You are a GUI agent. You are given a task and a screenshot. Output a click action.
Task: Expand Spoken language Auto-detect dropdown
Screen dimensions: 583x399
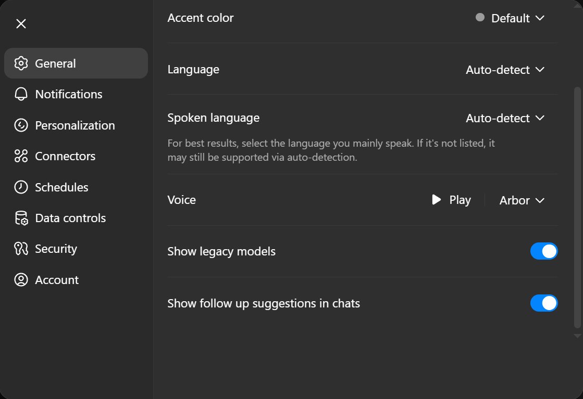click(505, 118)
